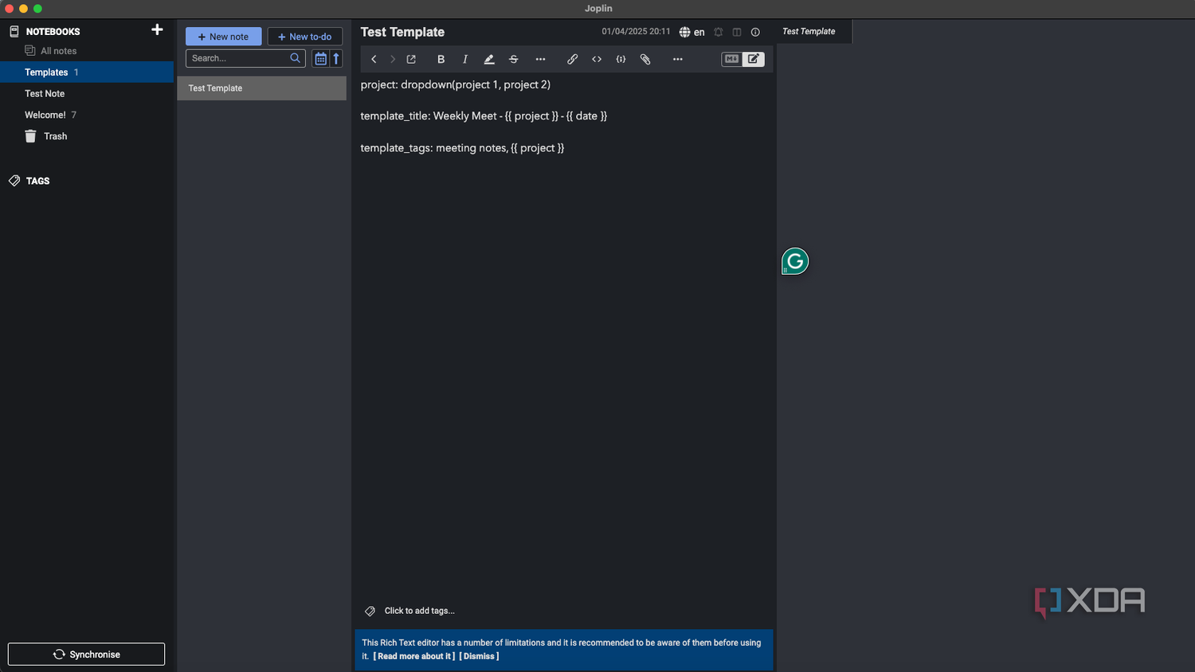
Task: Click the Grammarly floating icon
Action: (795, 261)
